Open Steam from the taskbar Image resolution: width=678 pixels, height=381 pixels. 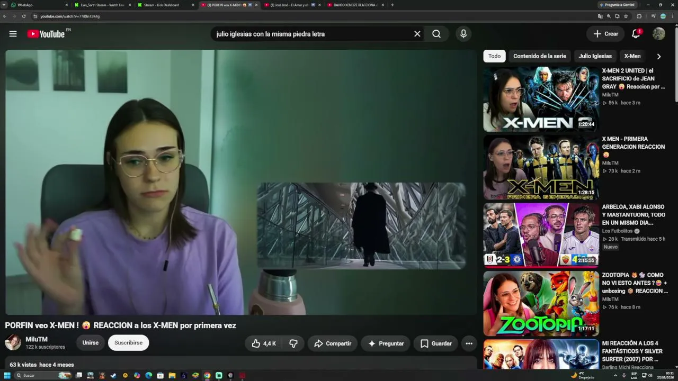113,376
